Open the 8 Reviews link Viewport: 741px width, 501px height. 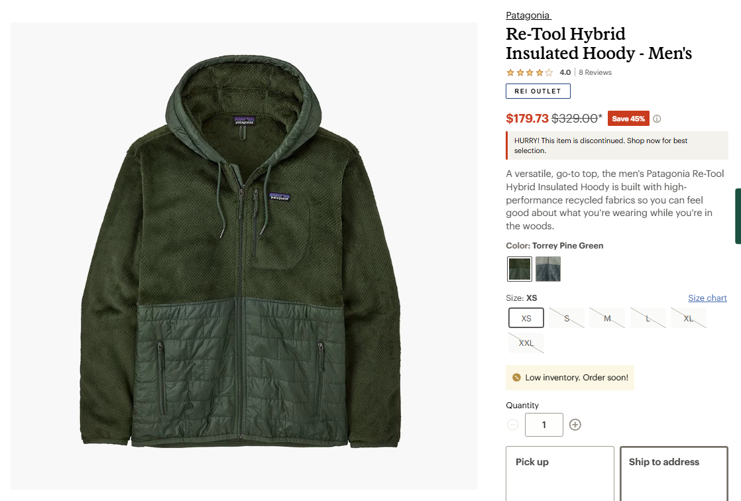(595, 72)
